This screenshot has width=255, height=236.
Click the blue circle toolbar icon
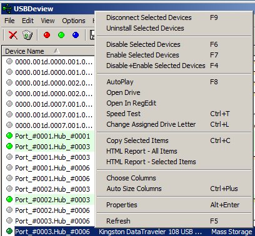coord(76,35)
